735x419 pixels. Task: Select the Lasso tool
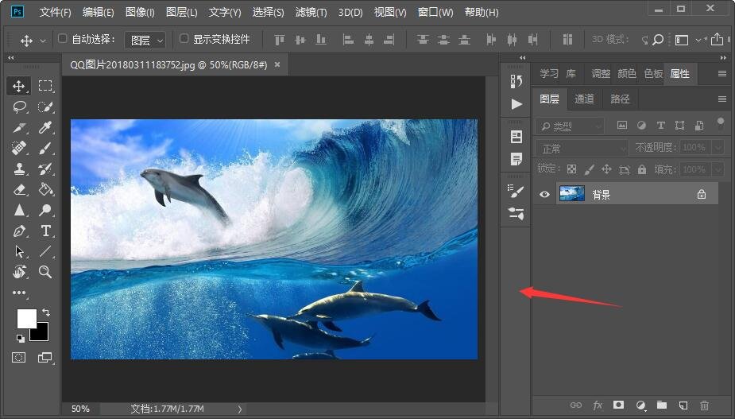click(19, 107)
